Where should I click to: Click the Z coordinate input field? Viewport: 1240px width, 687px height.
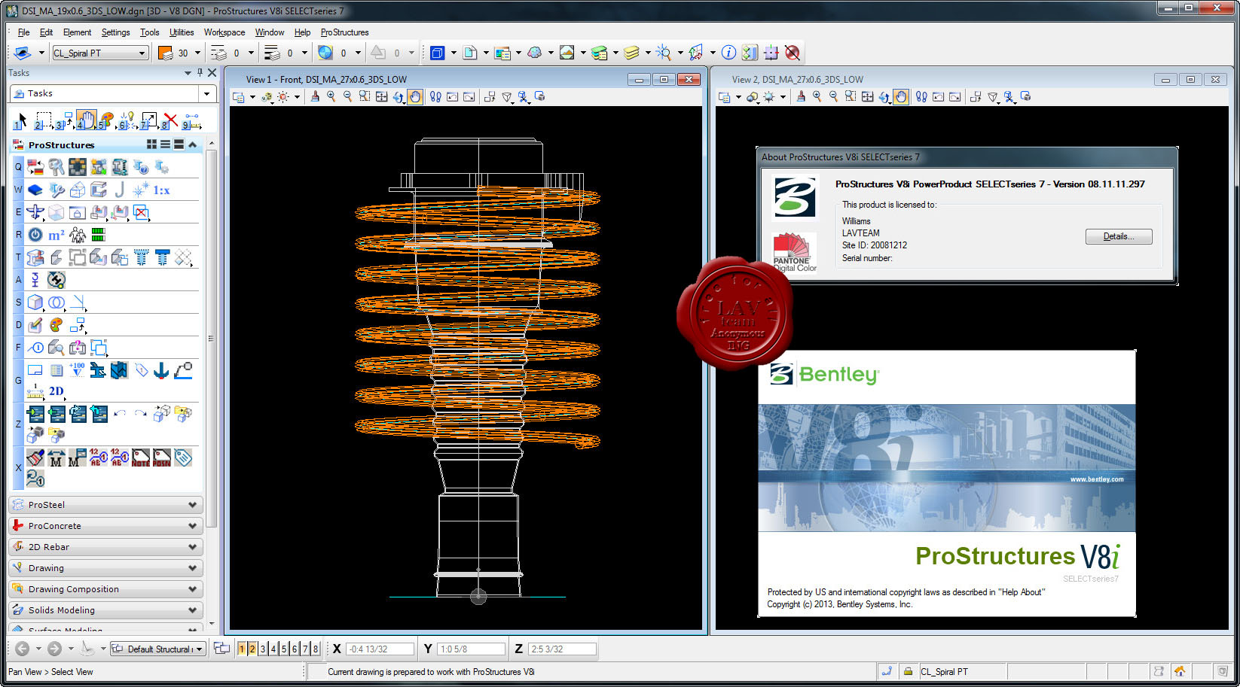pos(562,649)
